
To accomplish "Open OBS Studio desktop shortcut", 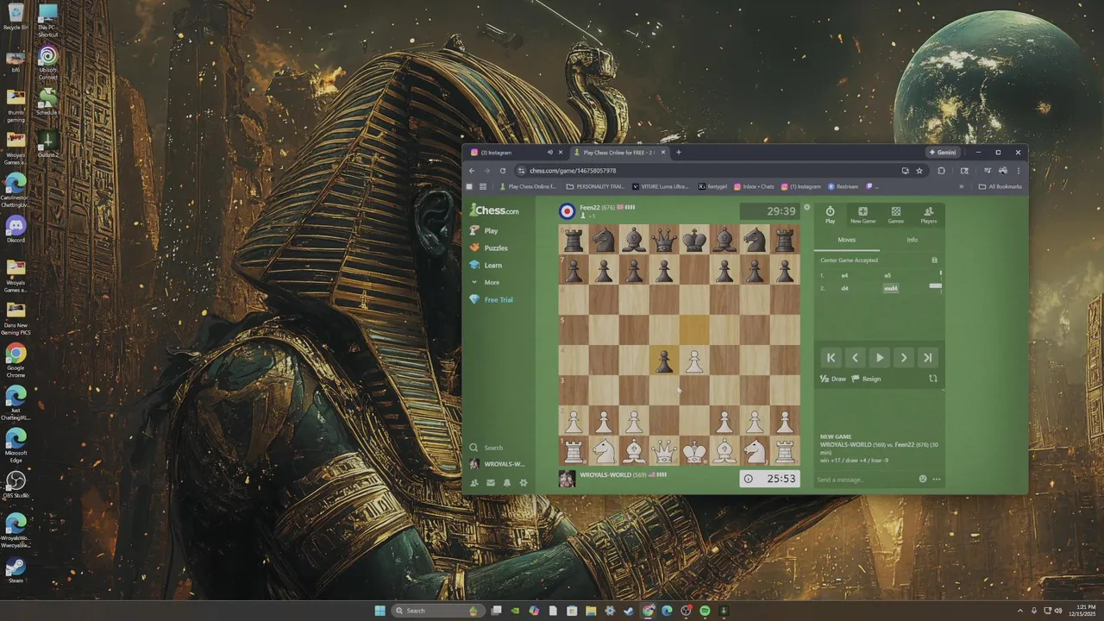I will point(16,485).
